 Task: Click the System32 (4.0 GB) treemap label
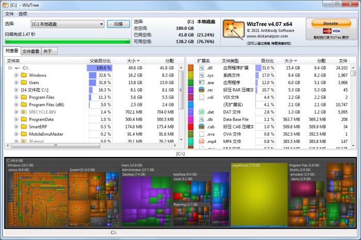click(82, 170)
